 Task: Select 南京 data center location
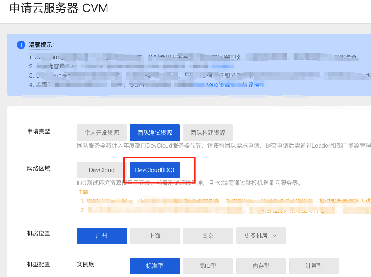click(x=208, y=236)
